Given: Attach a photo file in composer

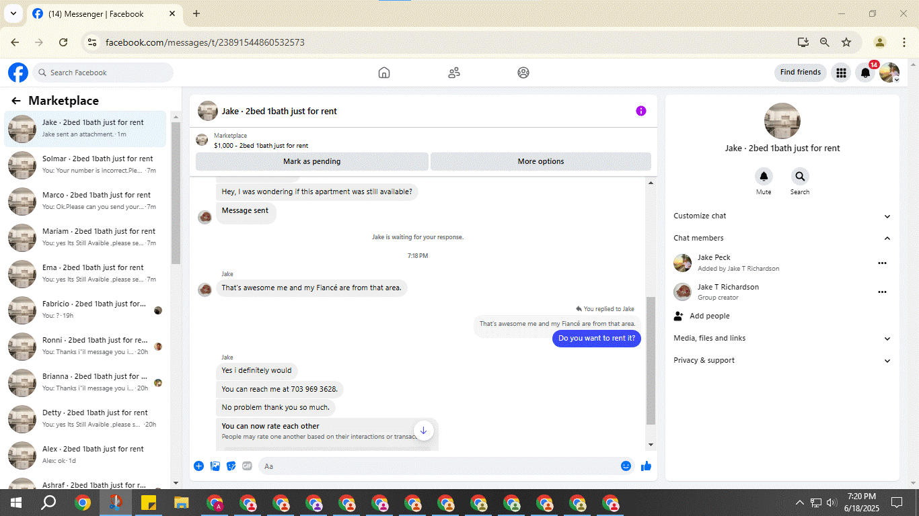Looking at the screenshot, I should tap(215, 466).
